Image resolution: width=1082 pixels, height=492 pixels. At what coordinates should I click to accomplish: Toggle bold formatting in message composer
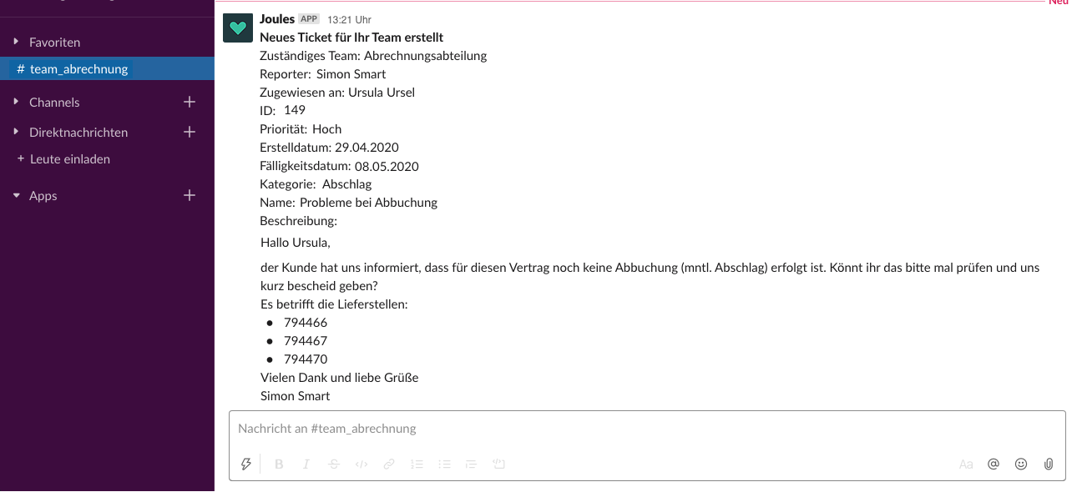tap(279, 464)
